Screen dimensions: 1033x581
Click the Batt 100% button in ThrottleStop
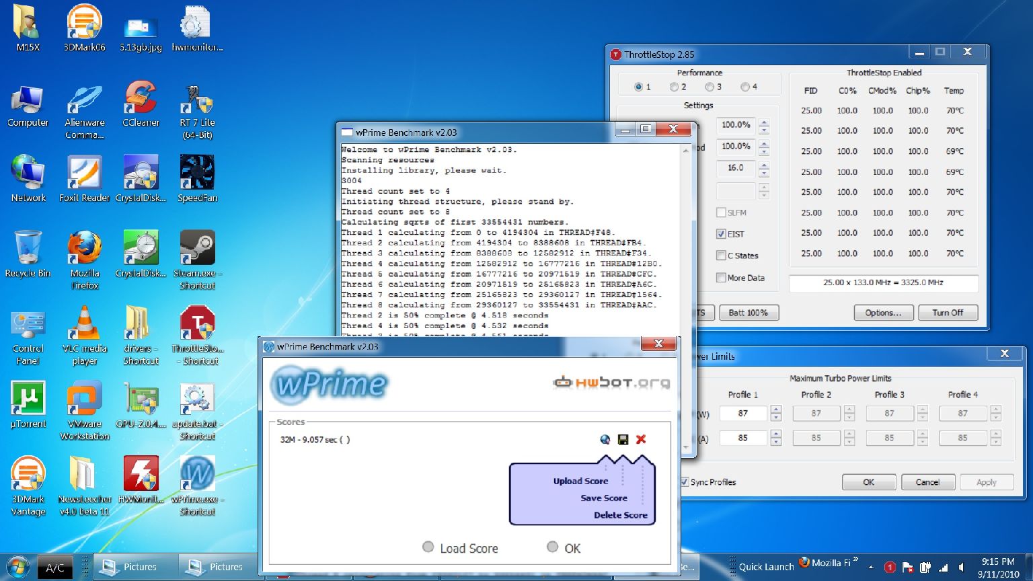pyautogui.click(x=748, y=312)
